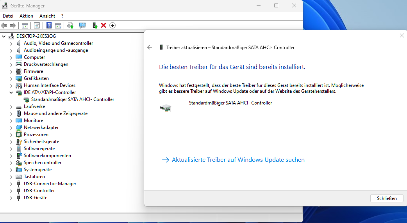Screen dimensions: 407x223
Task: Open the Datei menu
Action: [x=8, y=16]
